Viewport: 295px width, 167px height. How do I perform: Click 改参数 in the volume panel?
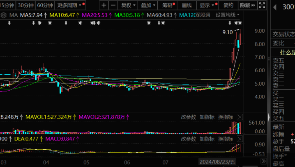pos(188,117)
